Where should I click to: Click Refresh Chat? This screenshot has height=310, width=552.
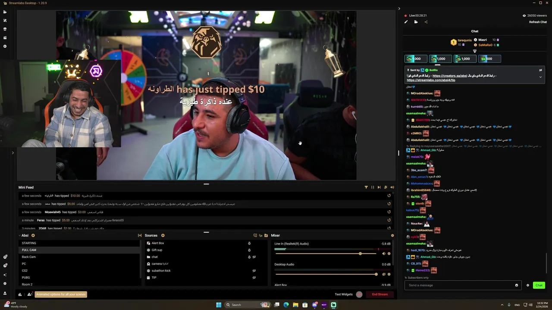click(538, 22)
